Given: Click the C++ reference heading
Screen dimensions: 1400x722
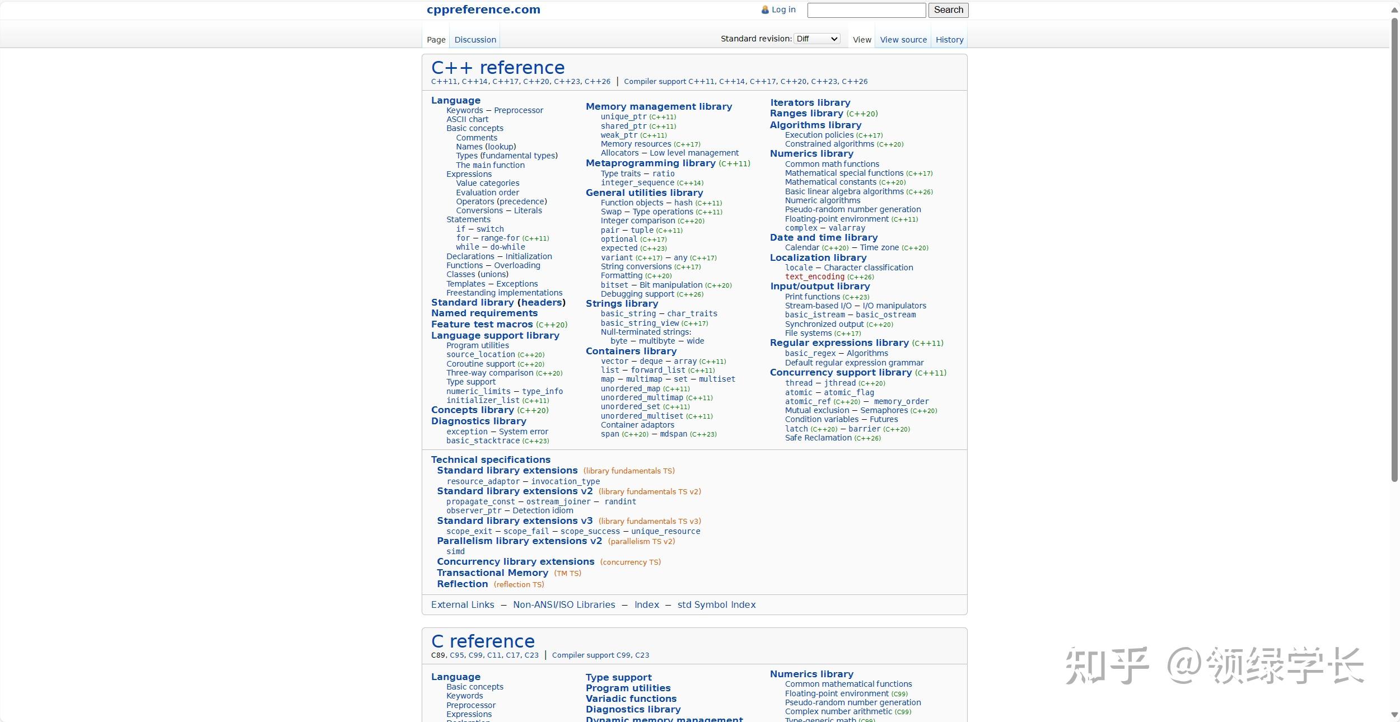Looking at the screenshot, I should (x=497, y=68).
